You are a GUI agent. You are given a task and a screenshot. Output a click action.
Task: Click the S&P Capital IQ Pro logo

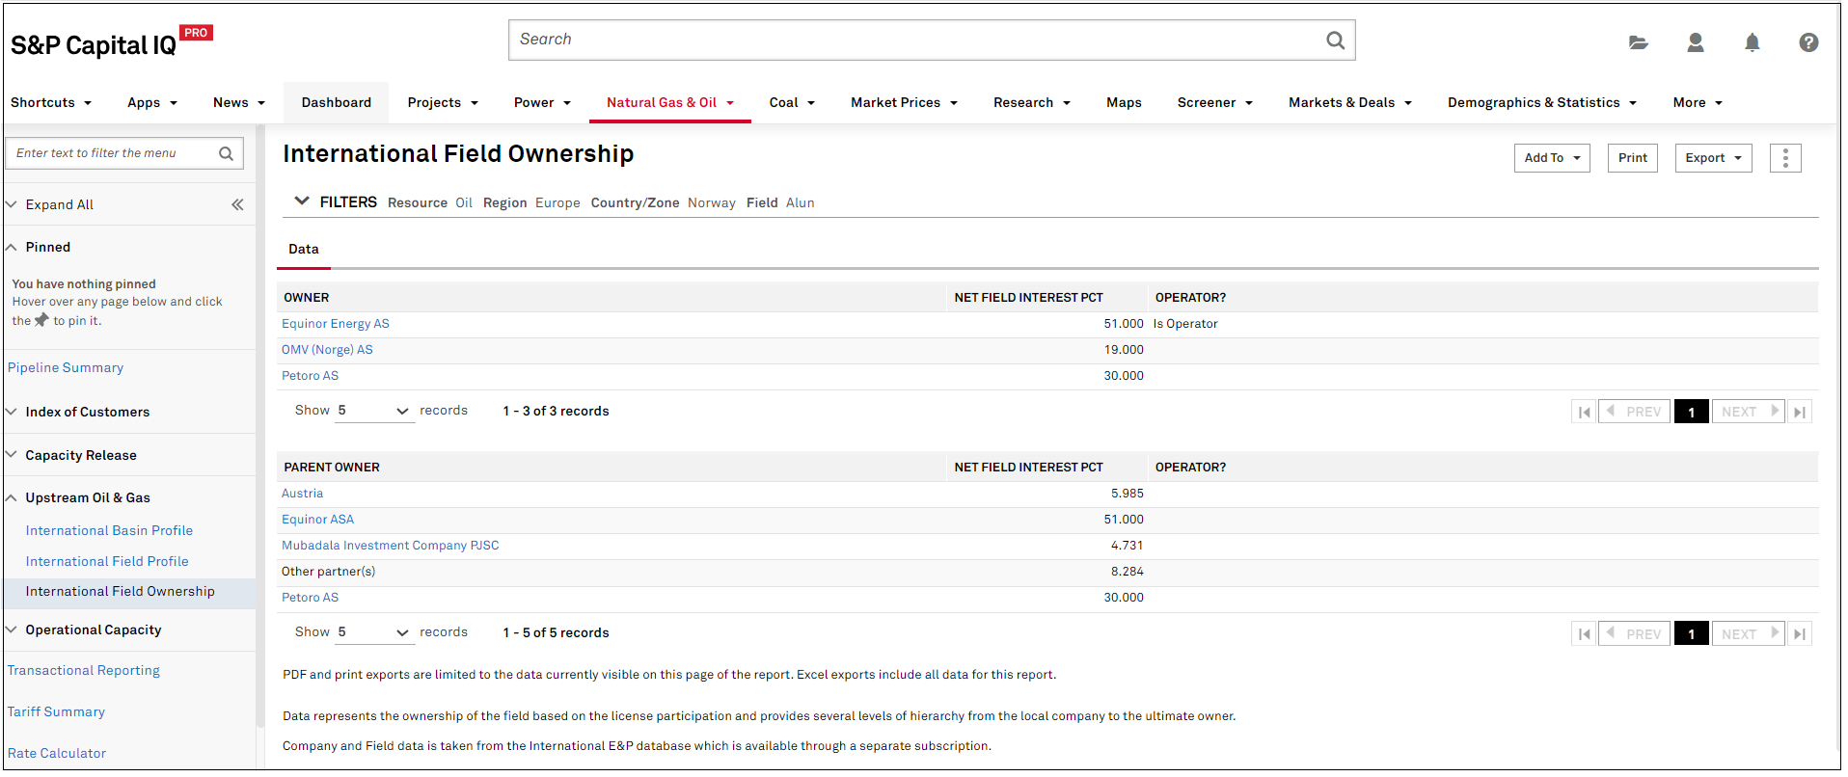(112, 43)
